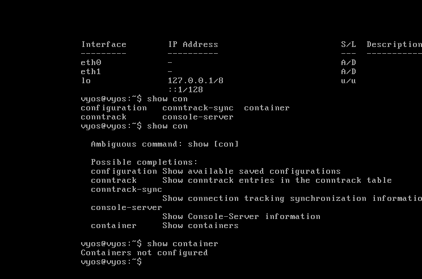Click the lo interface name
Image resolution: width=422 pixels, height=279 pixels.
[86, 80]
